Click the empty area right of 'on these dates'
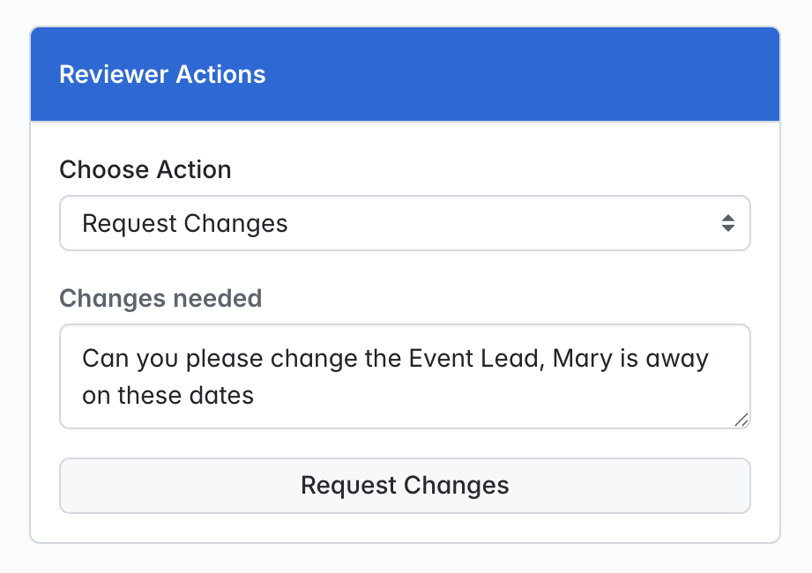Screen dimensions: 812x573 [x=492, y=396]
